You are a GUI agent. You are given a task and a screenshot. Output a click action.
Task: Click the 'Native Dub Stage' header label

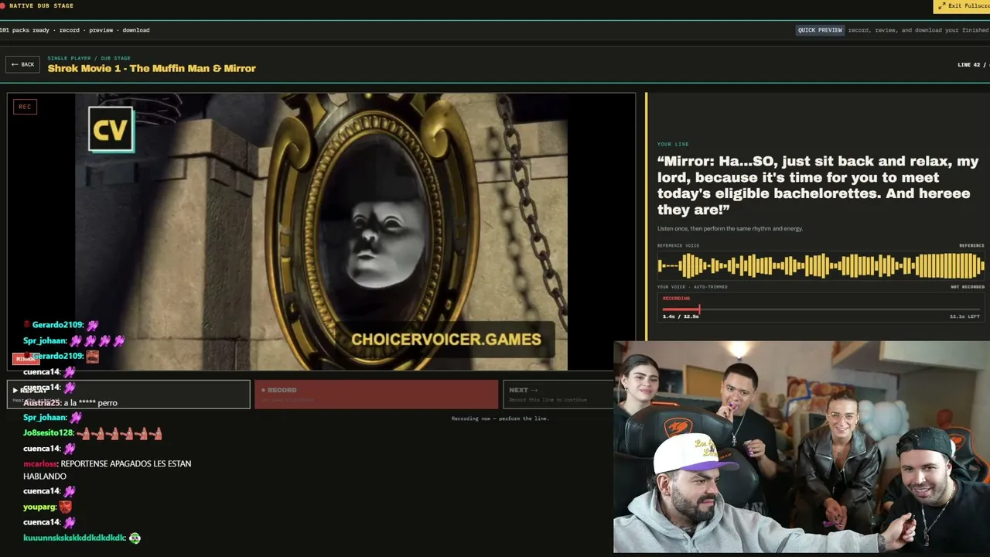pos(41,6)
